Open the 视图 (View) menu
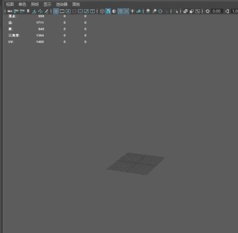This screenshot has height=233, width=238. point(10,4)
